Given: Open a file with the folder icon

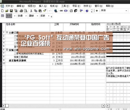Looking at the screenshot, I should 7,11.
